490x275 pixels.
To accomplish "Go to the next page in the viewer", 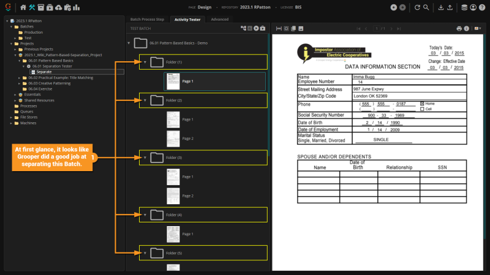I will 391,29.
